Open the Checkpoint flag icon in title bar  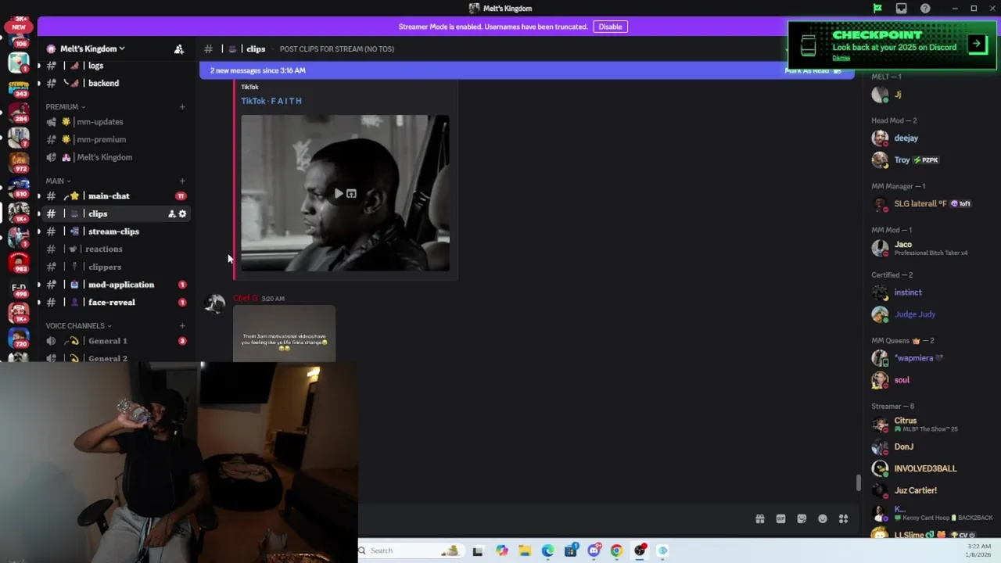point(877,9)
